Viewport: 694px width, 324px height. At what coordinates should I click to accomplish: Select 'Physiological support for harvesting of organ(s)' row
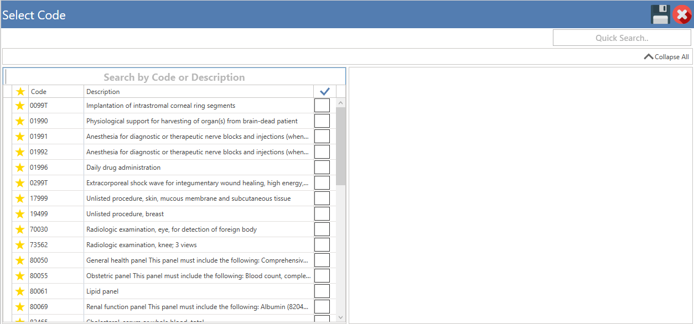(192, 121)
